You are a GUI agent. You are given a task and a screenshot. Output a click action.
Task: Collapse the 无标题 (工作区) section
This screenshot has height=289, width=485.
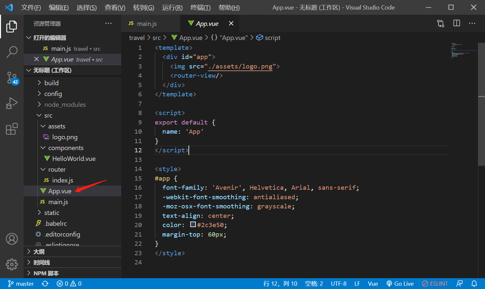[x=72, y=70]
